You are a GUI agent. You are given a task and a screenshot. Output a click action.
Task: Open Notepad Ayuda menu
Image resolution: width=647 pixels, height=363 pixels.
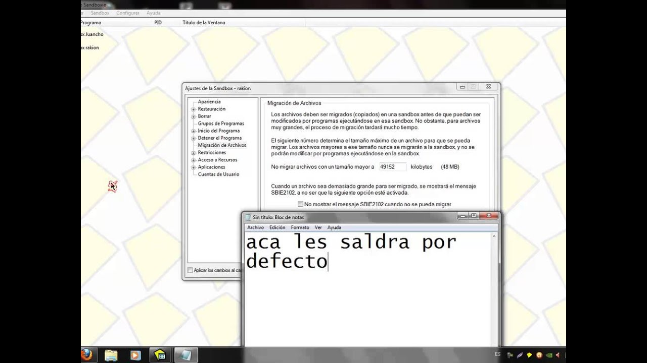pyautogui.click(x=334, y=227)
